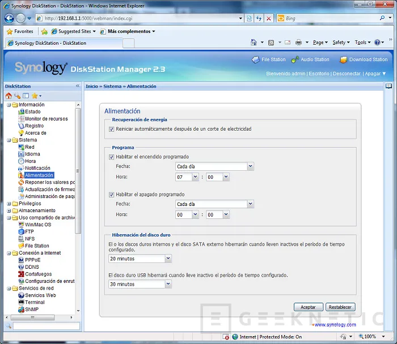Click the Aceptar button
The height and width of the screenshot is (344, 397).
tap(309, 307)
